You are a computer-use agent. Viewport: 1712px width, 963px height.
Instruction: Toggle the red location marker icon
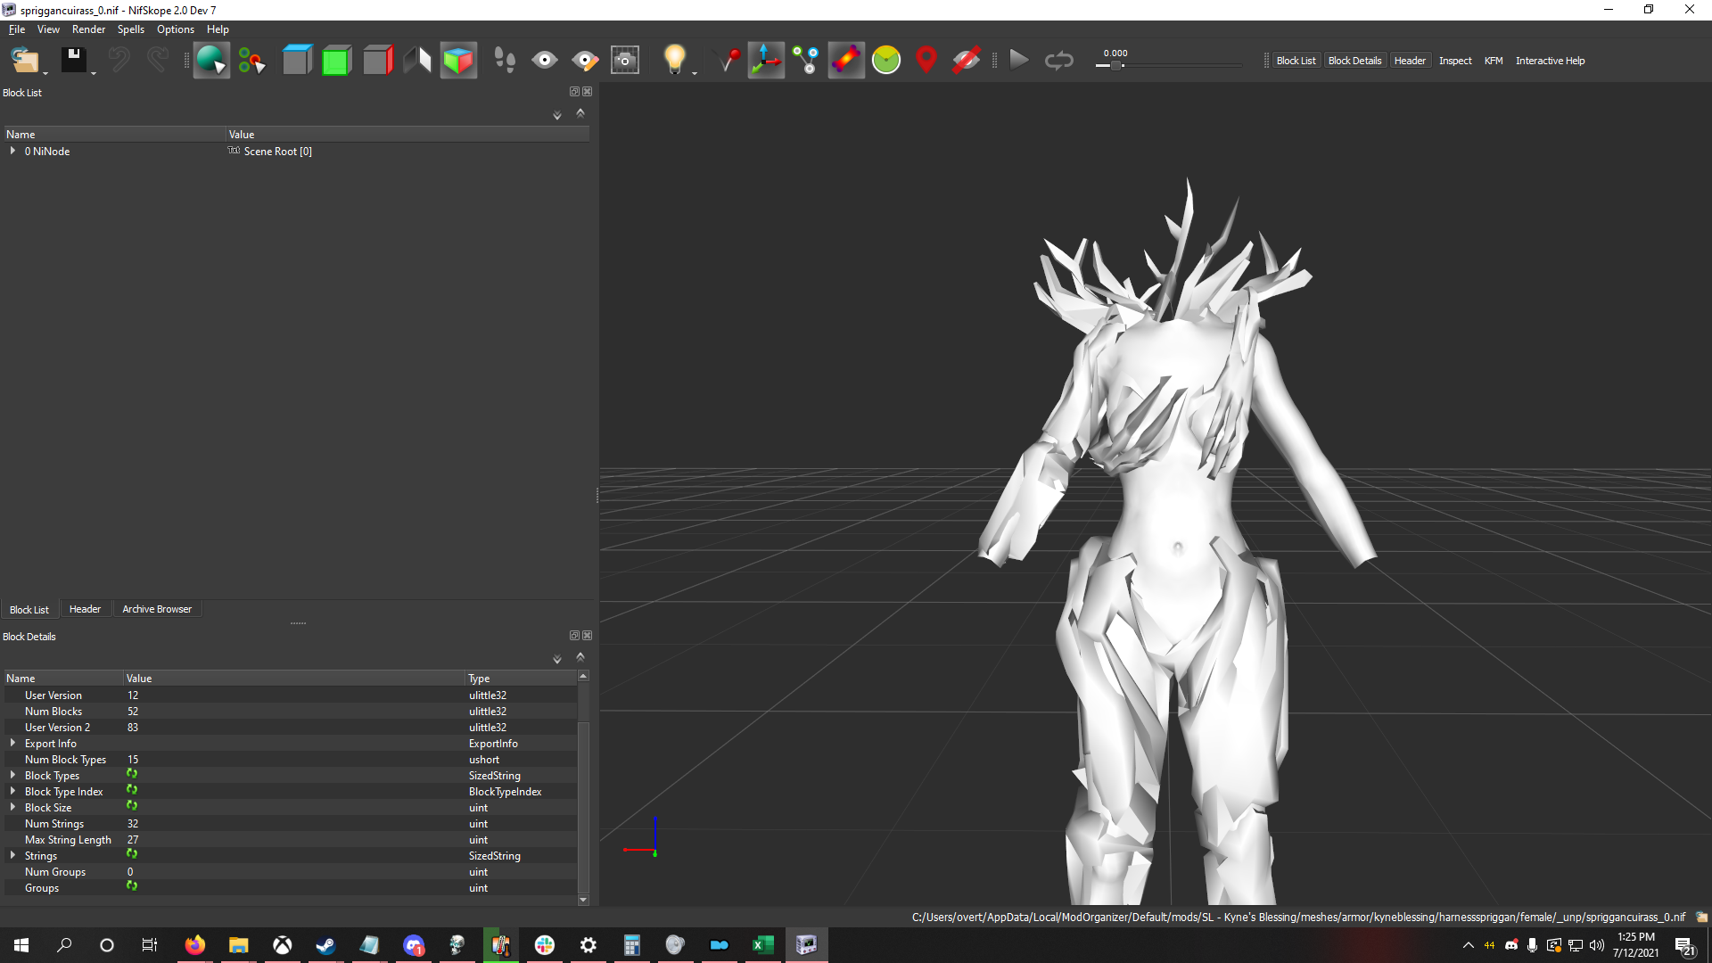[926, 61]
